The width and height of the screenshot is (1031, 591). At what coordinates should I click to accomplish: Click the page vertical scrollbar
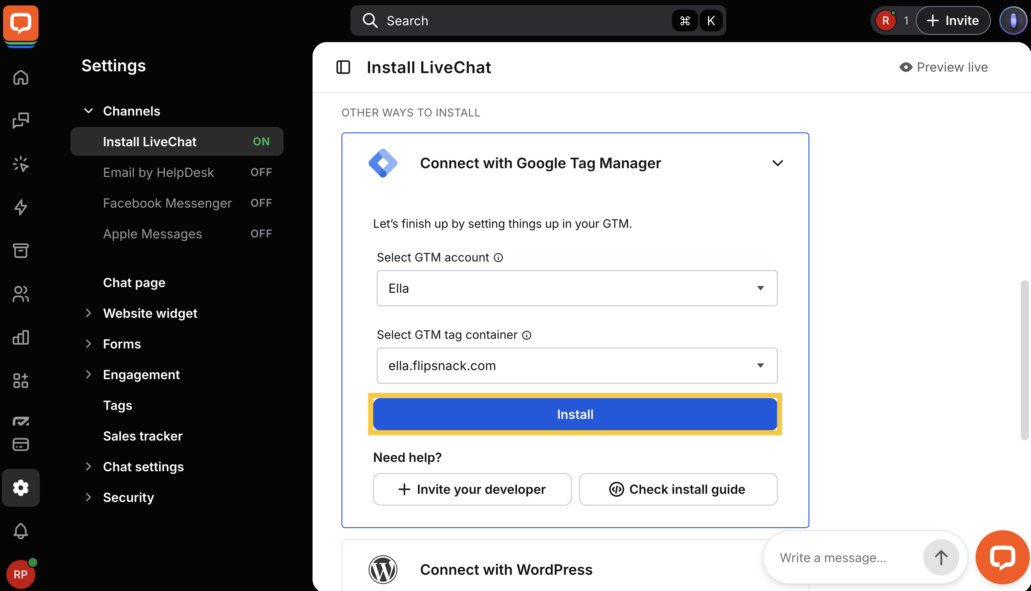(x=1024, y=360)
